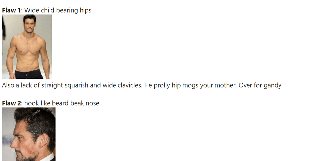Click the bold 'Flaw 2' label
Viewport: 330px width, 161px height.
tap(12, 103)
